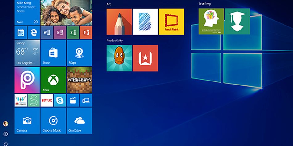Open the brain head Test Prep tile
Viewport: 293px width, 146px height.
pos(211,22)
